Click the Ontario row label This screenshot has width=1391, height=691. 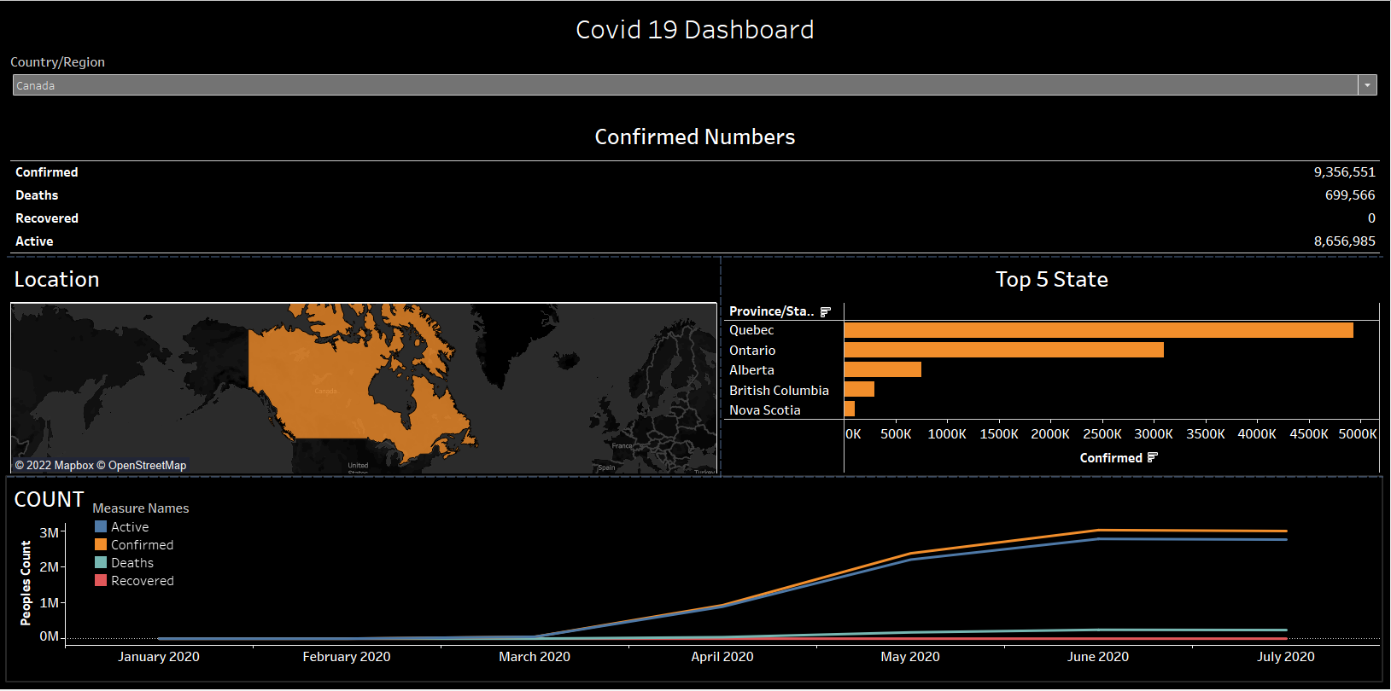tap(752, 351)
